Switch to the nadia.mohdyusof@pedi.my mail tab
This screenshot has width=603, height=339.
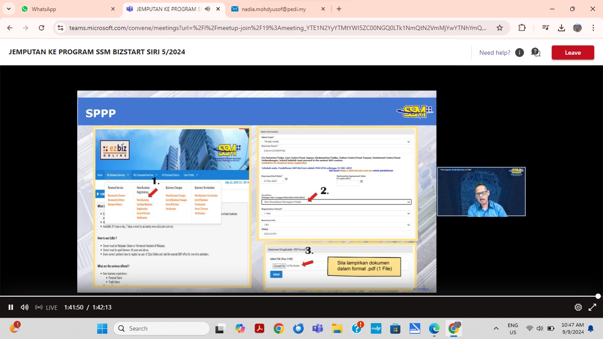pyautogui.click(x=279, y=9)
